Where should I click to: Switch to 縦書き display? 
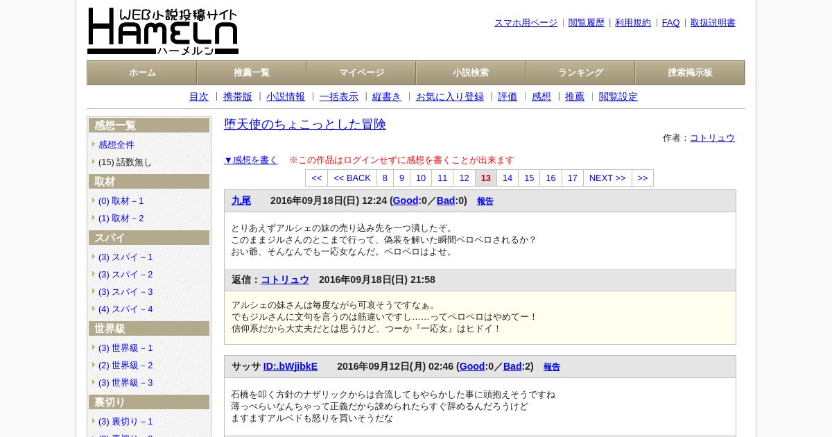point(387,97)
